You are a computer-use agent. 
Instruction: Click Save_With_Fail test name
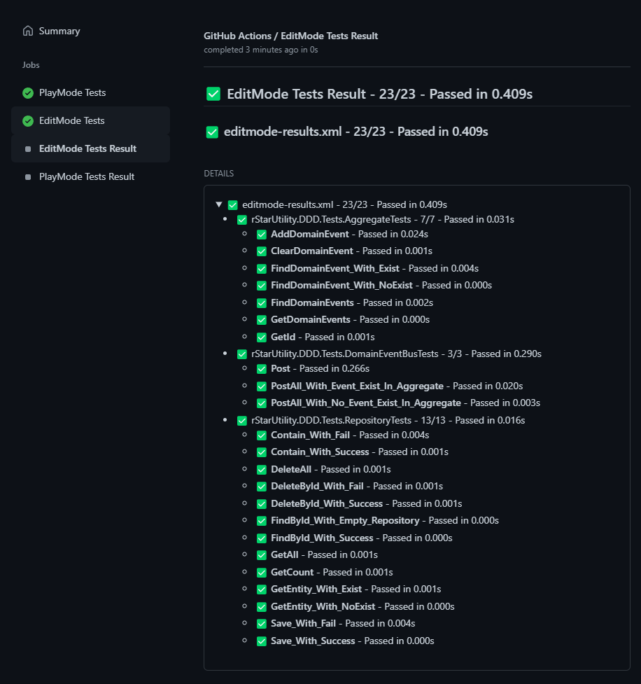pyautogui.click(x=303, y=623)
